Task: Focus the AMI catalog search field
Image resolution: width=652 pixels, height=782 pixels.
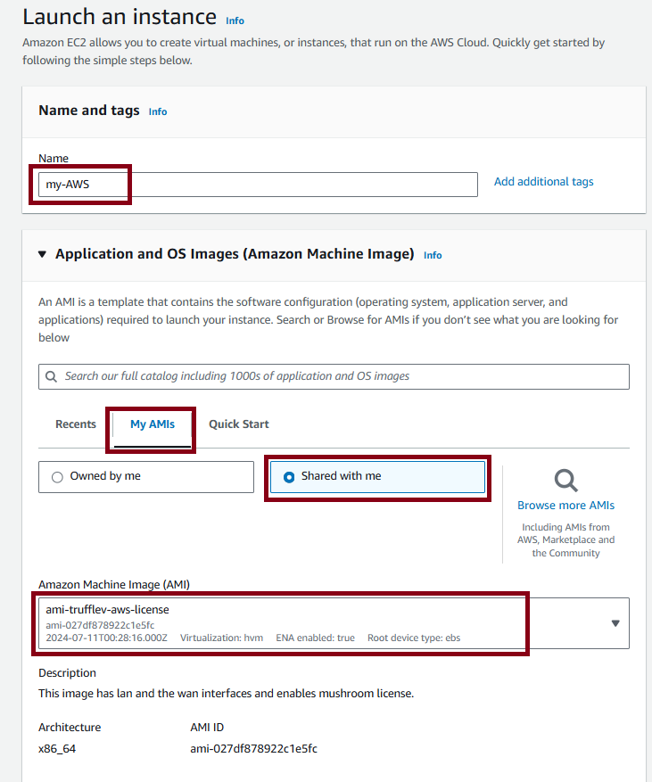Action: tap(334, 376)
